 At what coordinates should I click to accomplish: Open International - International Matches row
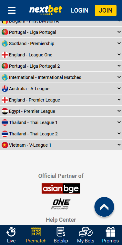point(61,77)
